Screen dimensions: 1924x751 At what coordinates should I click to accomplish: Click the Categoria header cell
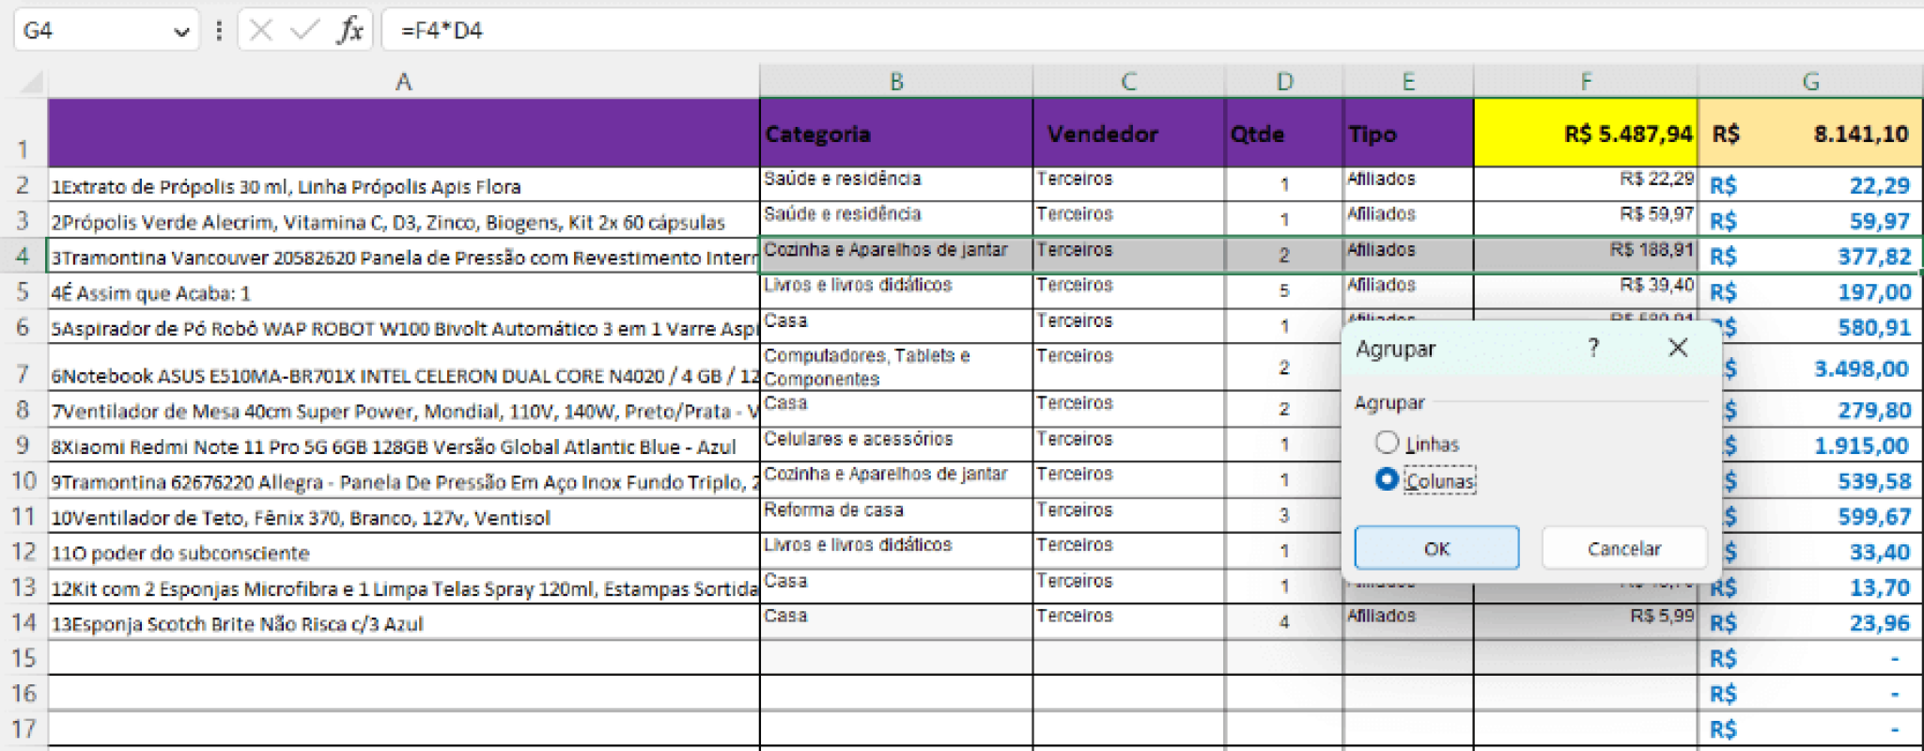tap(895, 133)
